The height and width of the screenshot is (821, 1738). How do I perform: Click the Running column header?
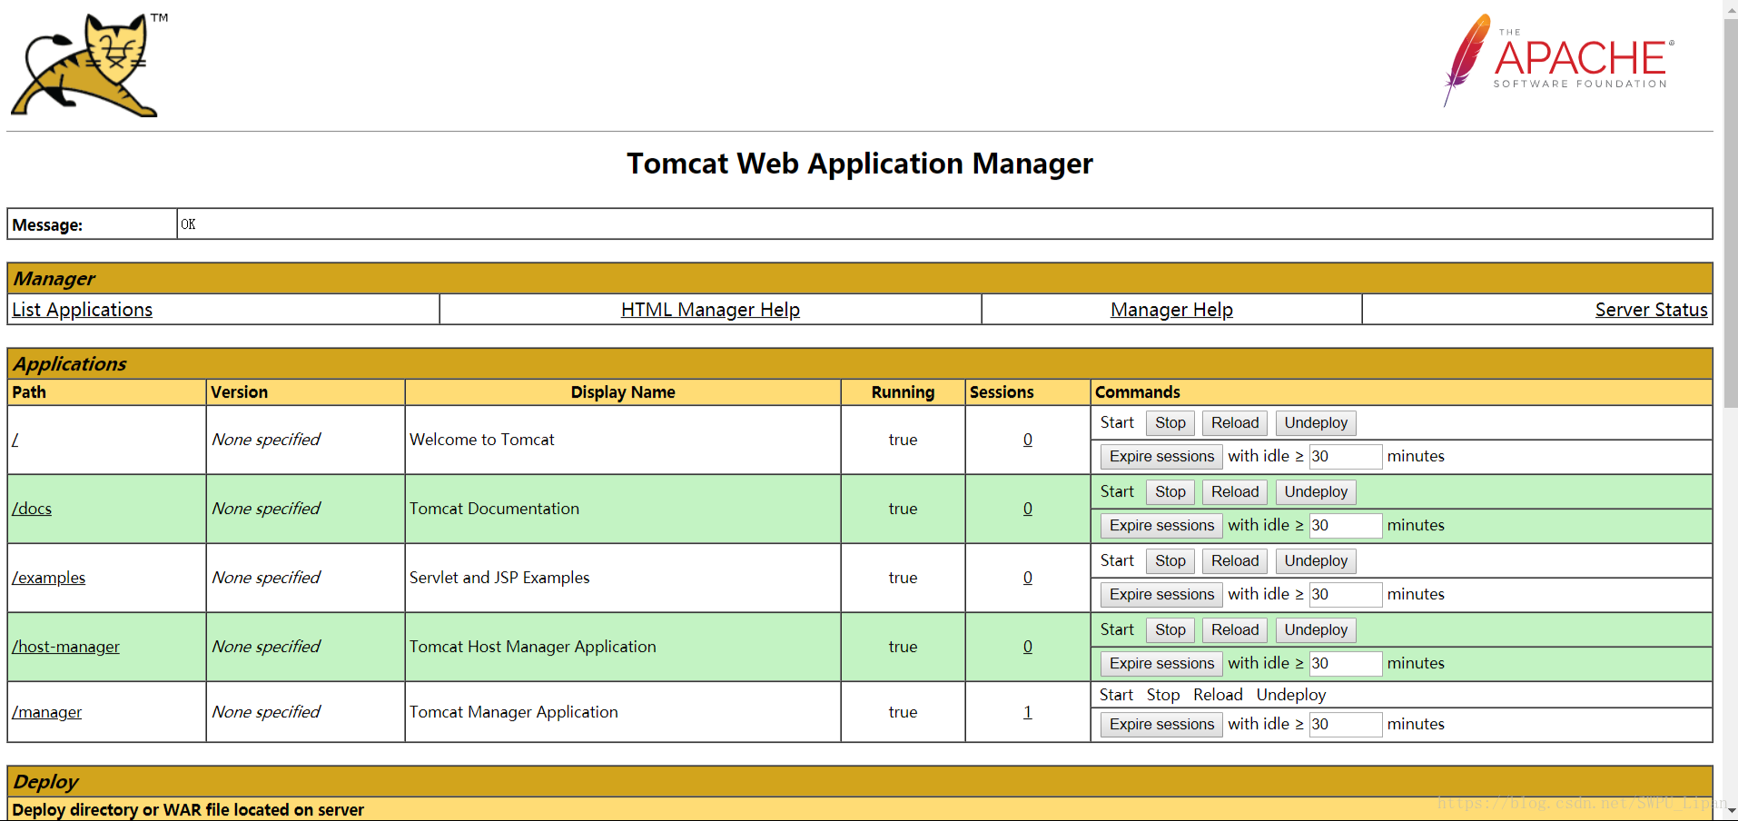click(x=903, y=392)
